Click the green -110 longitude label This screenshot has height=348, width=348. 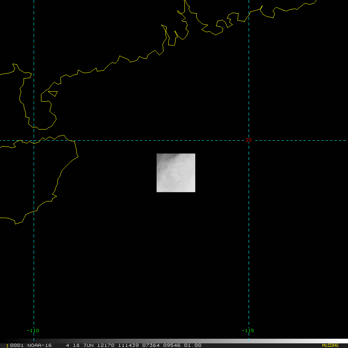tap(33, 331)
